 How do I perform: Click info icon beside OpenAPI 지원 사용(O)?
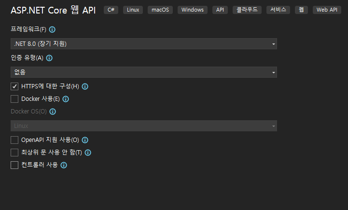click(85, 140)
